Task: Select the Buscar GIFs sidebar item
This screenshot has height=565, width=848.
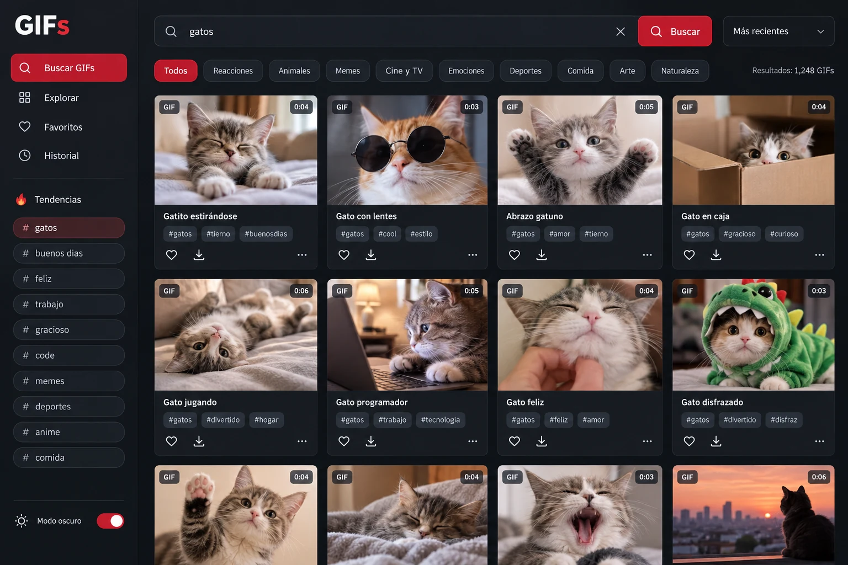Action: click(69, 68)
